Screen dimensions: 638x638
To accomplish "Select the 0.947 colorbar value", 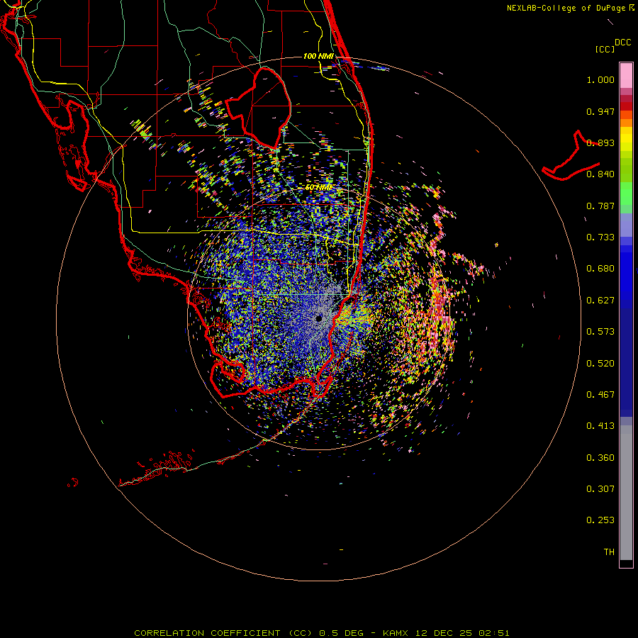I will click(600, 111).
